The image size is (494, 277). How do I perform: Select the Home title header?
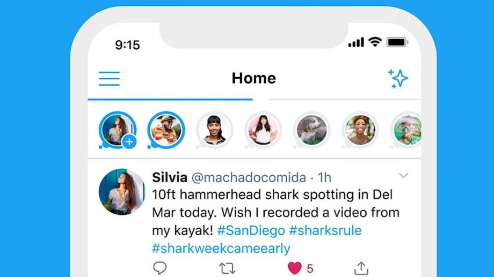pos(253,78)
